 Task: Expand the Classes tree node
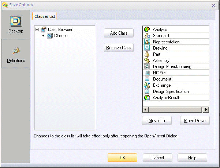click(x=43, y=36)
